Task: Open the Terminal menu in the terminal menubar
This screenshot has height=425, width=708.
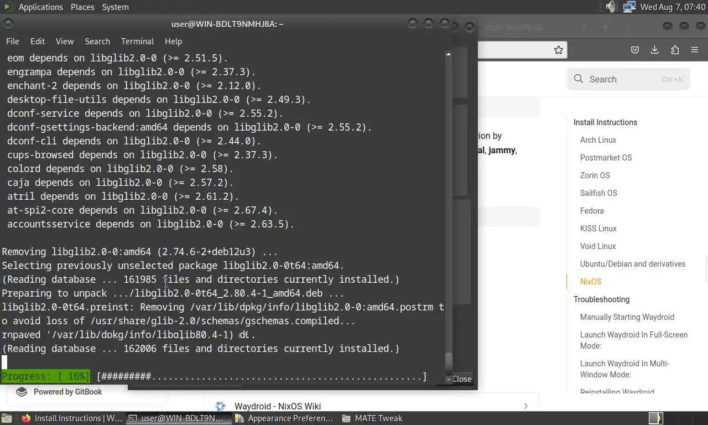Action: pyautogui.click(x=137, y=42)
